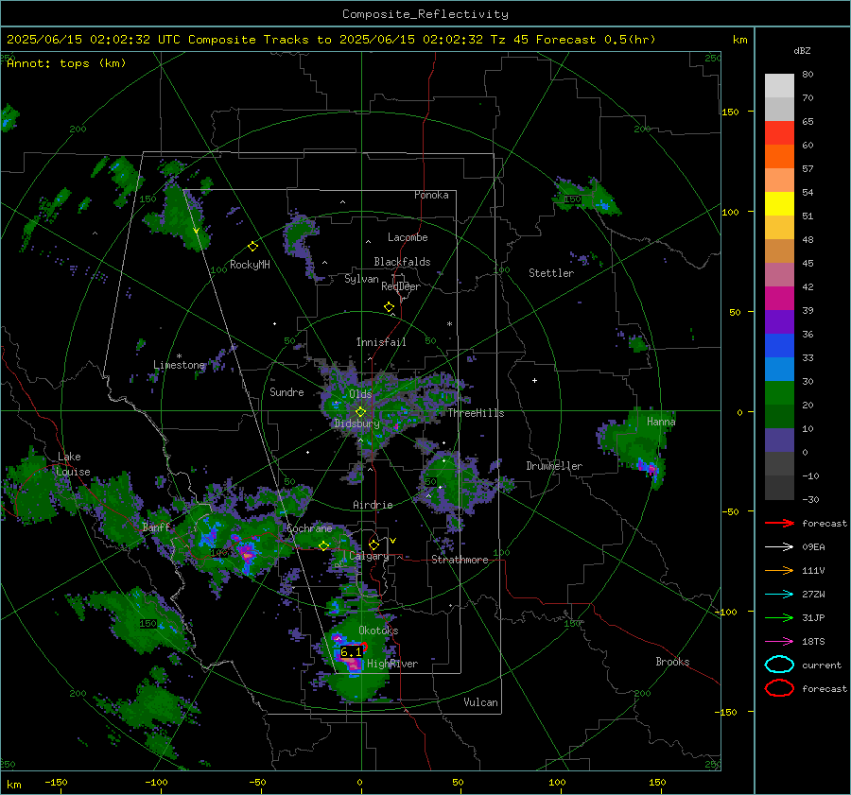Click the Airdrie label
This screenshot has height=795, width=851.
[x=373, y=505]
